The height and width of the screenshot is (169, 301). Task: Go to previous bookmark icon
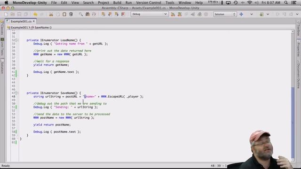point(110,14)
